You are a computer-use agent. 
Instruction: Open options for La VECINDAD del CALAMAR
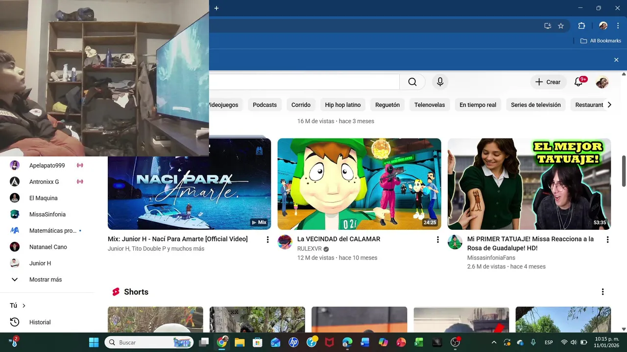click(x=437, y=240)
